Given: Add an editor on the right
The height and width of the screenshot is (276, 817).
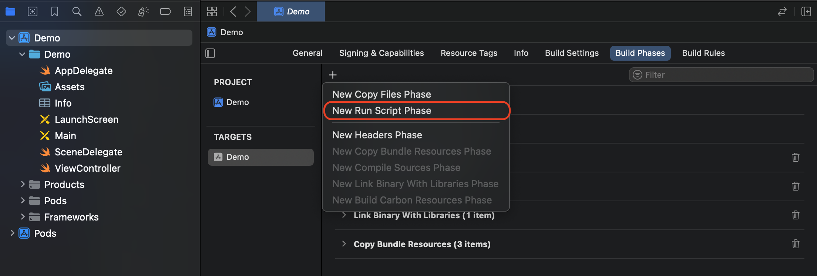Looking at the screenshot, I should (806, 11).
